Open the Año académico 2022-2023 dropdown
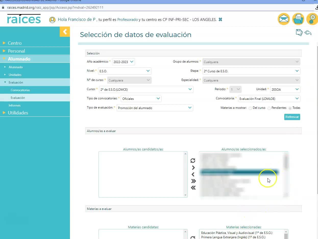 pyautogui.click(x=124, y=62)
